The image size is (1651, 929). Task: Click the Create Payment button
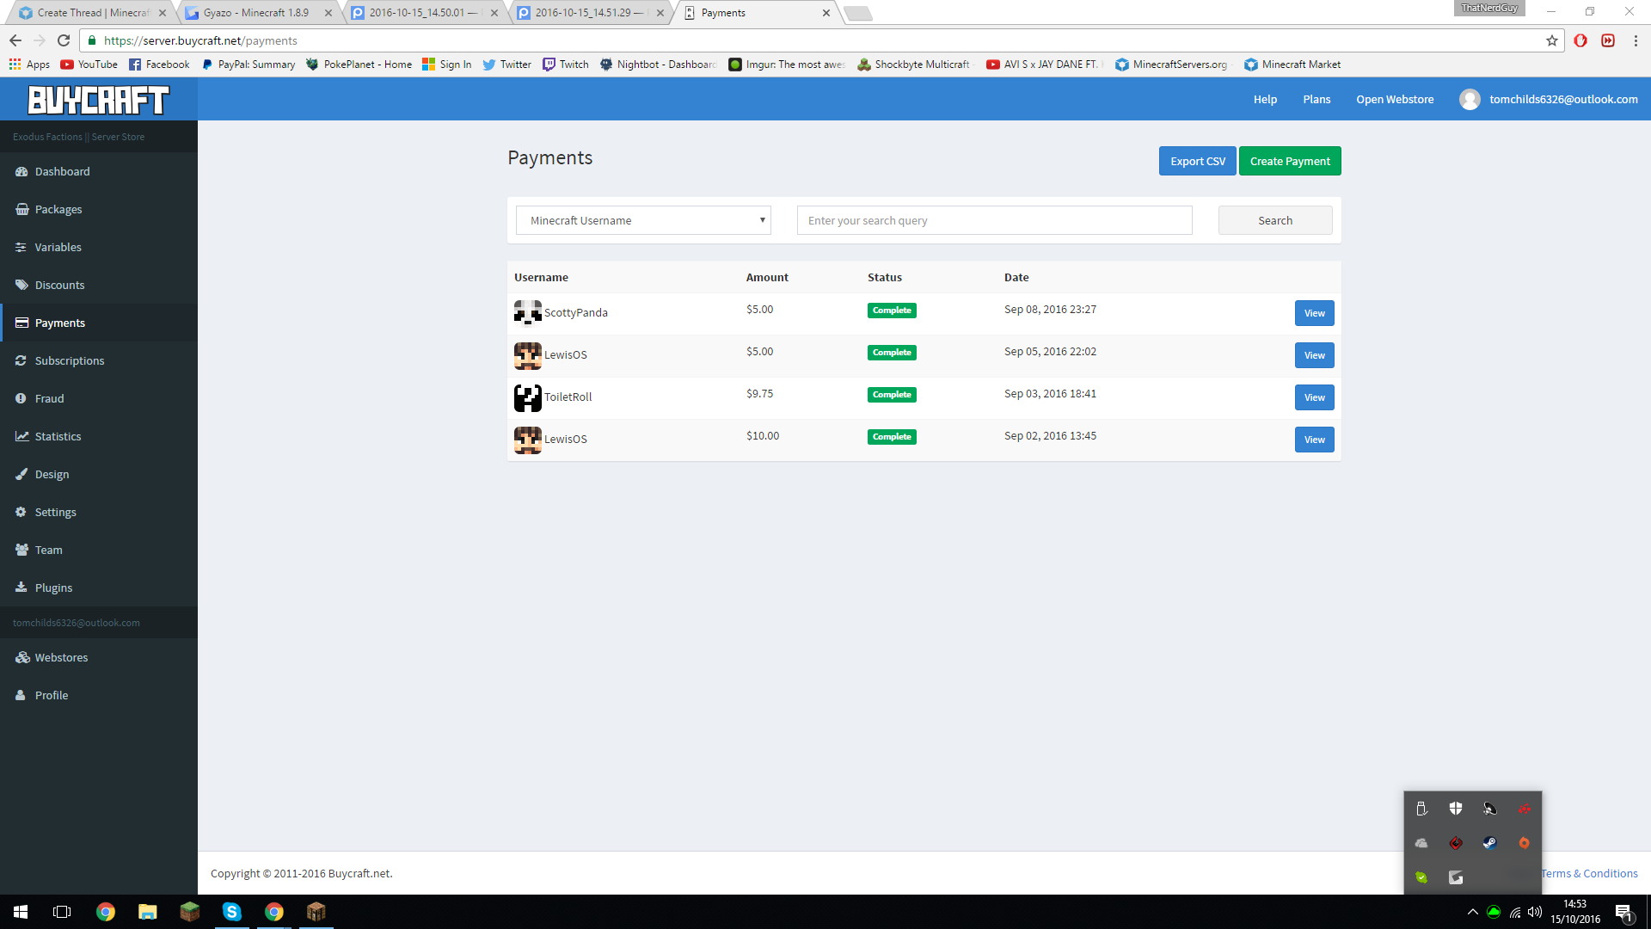[1289, 162]
